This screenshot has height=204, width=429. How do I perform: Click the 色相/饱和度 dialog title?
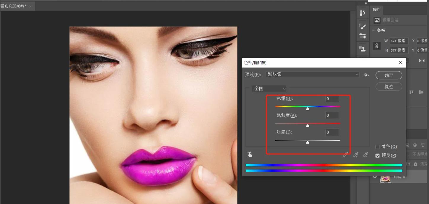point(255,63)
